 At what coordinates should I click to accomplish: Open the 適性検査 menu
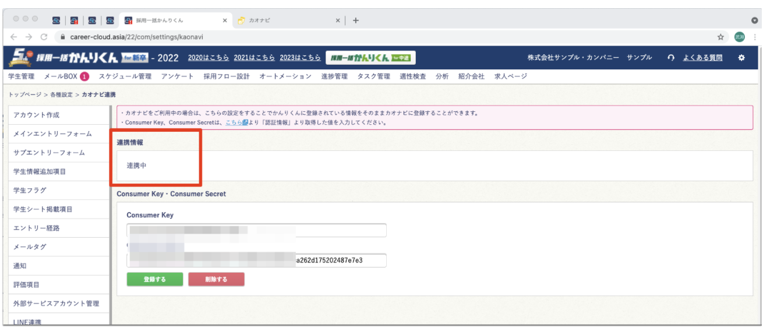point(413,76)
